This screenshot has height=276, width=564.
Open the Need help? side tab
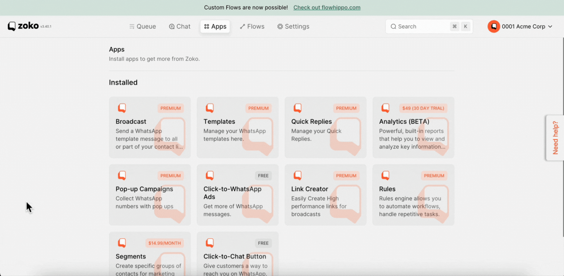[555, 138]
